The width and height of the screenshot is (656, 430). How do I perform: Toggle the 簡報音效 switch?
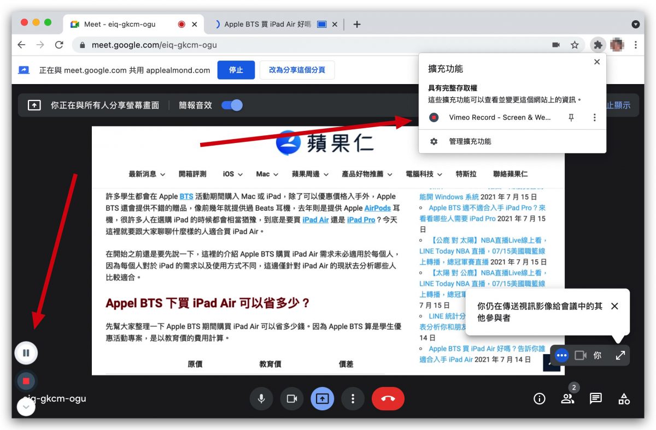pyautogui.click(x=232, y=105)
